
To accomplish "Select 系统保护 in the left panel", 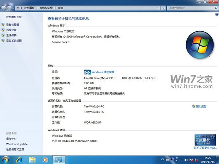I will tap(11, 35).
